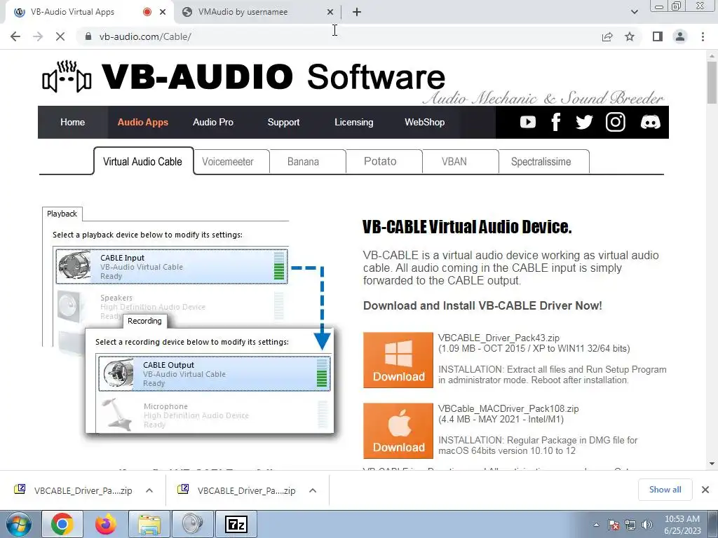Viewport: 718px width, 538px height.
Task: Open the Support menu item
Action: tap(283, 122)
